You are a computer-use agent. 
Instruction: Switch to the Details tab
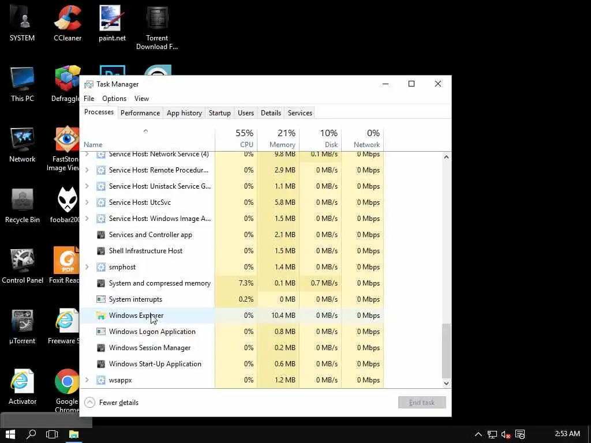pyautogui.click(x=271, y=113)
